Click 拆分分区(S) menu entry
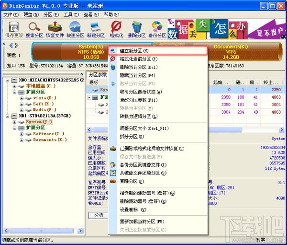Viewport: 287px width, 245px height. coord(158,137)
